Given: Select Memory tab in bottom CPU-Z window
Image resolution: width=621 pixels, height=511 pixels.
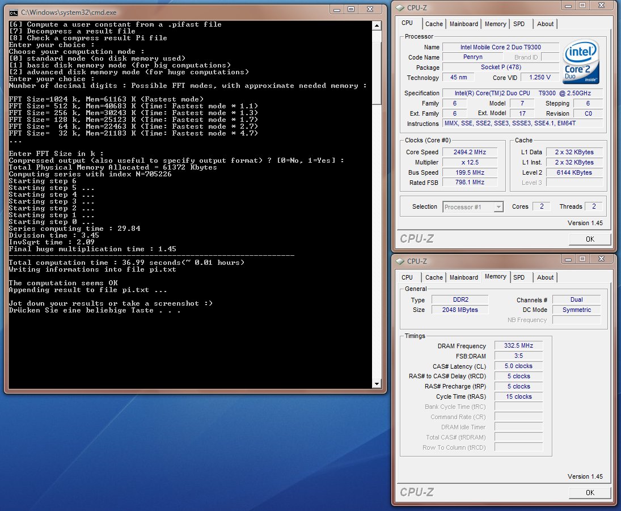Looking at the screenshot, I should (x=495, y=277).
